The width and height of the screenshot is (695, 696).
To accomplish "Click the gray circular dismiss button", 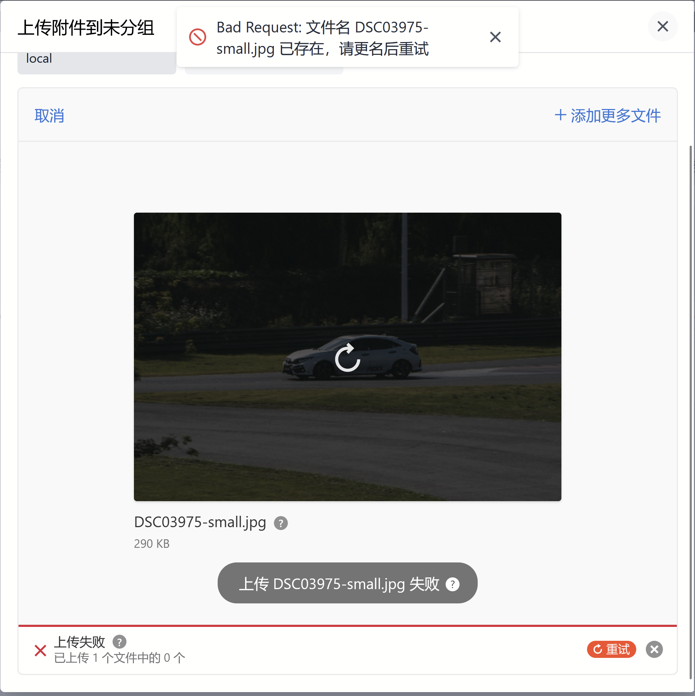I will click(654, 650).
